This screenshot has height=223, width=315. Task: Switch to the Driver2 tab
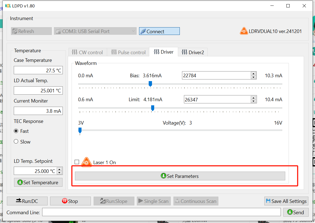193,52
